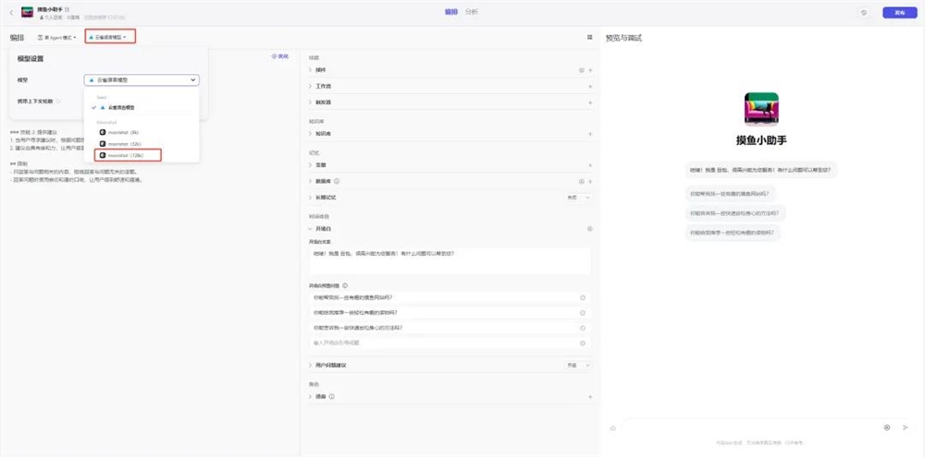Add a variable with the plus icon
925x457 pixels.
pyautogui.click(x=590, y=165)
